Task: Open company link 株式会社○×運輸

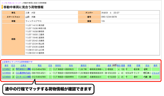Action: (23, 69)
